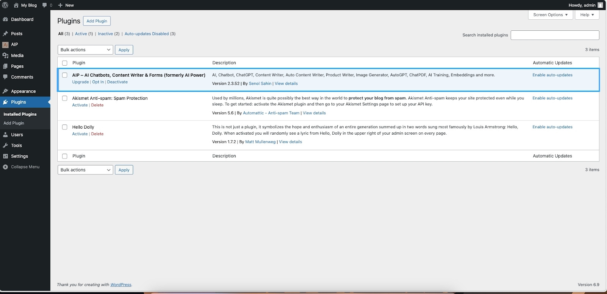Open the AIP plugin icon in sidebar
Screen dimensions: 607x294
[x=5, y=44]
